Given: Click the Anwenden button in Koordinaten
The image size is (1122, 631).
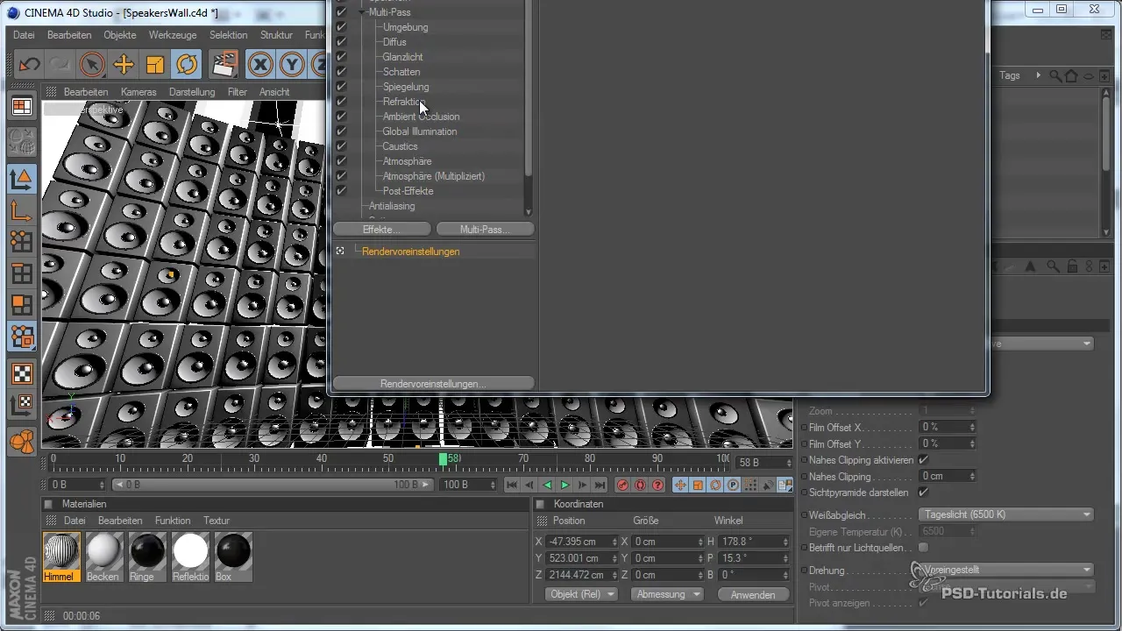Looking at the screenshot, I should coord(752,595).
